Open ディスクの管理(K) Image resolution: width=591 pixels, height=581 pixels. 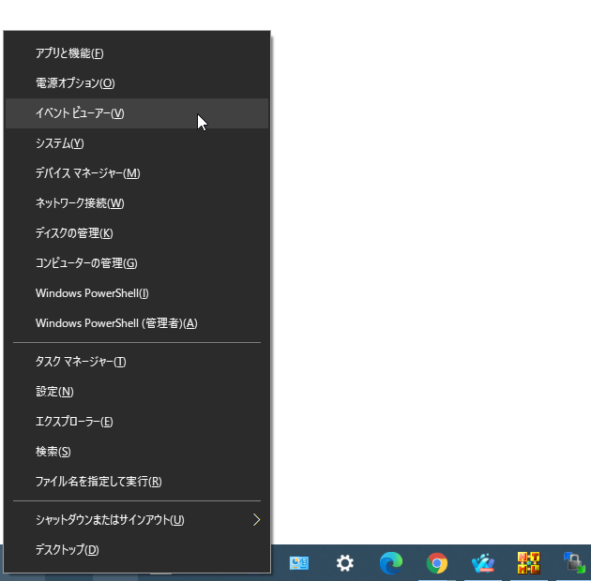coord(137,233)
